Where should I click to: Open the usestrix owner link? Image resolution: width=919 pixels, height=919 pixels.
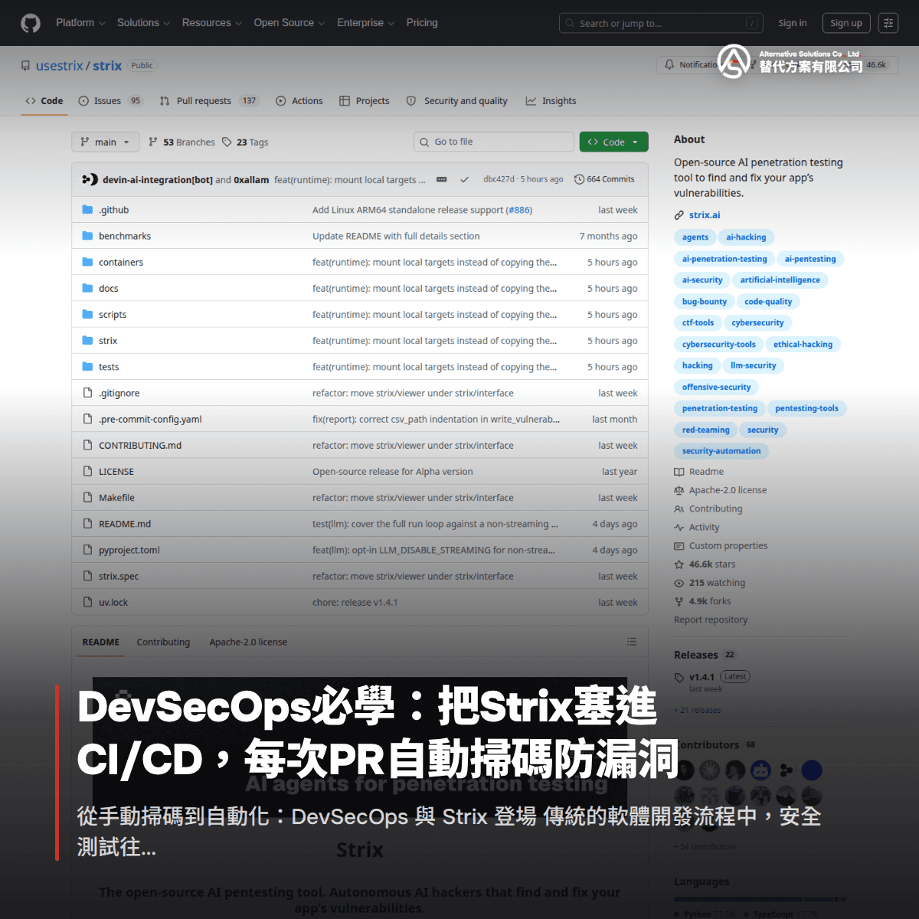tap(59, 66)
